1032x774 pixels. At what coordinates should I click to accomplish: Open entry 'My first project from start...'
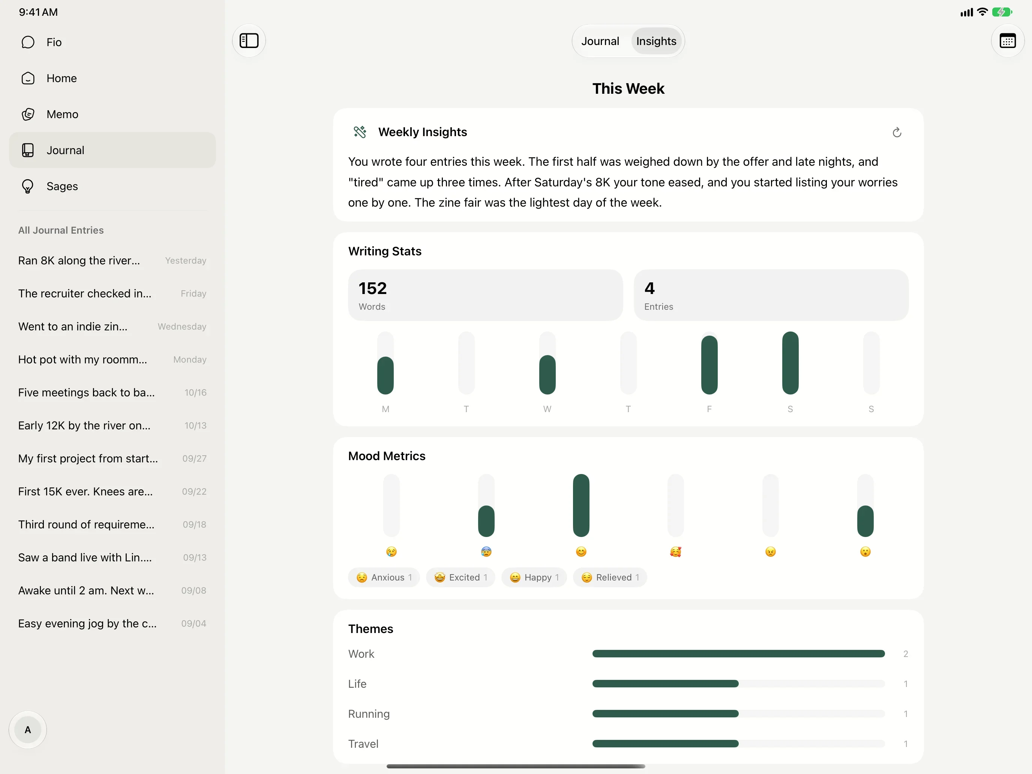tap(112, 459)
